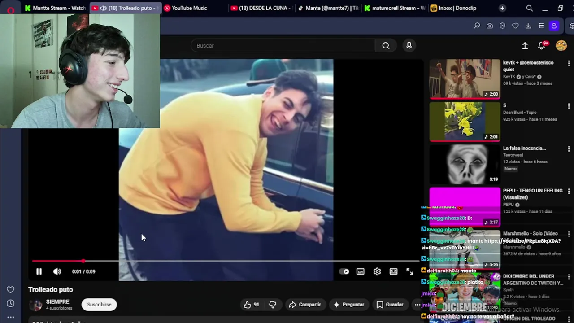Open PEPU Tengo un Feeling title
The height and width of the screenshot is (323, 574).
[x=533, y=194]
